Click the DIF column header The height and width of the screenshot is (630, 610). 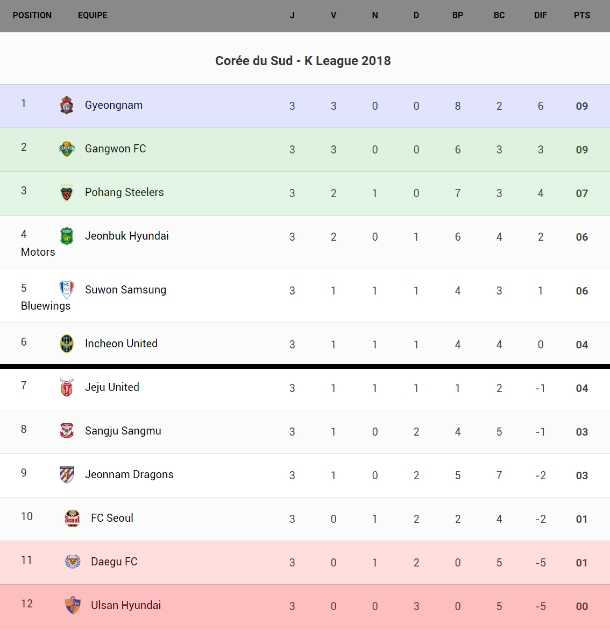coord(540,15)
